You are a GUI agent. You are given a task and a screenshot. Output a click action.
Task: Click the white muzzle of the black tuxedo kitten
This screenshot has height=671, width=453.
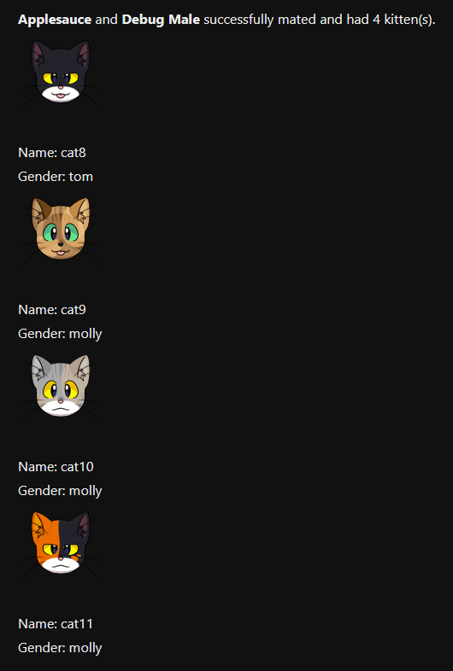(x=61, y=93)
